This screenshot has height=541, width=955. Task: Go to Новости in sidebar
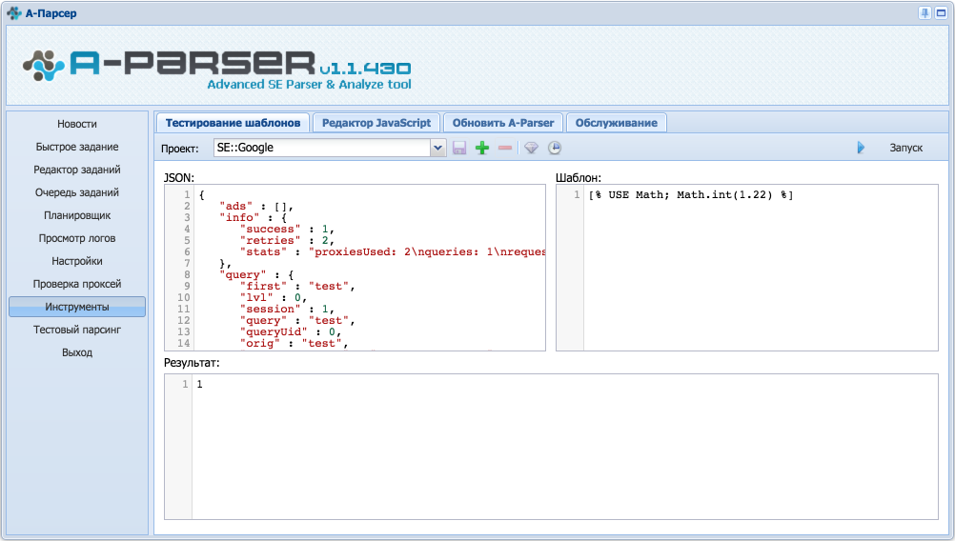tap(77, 124)
